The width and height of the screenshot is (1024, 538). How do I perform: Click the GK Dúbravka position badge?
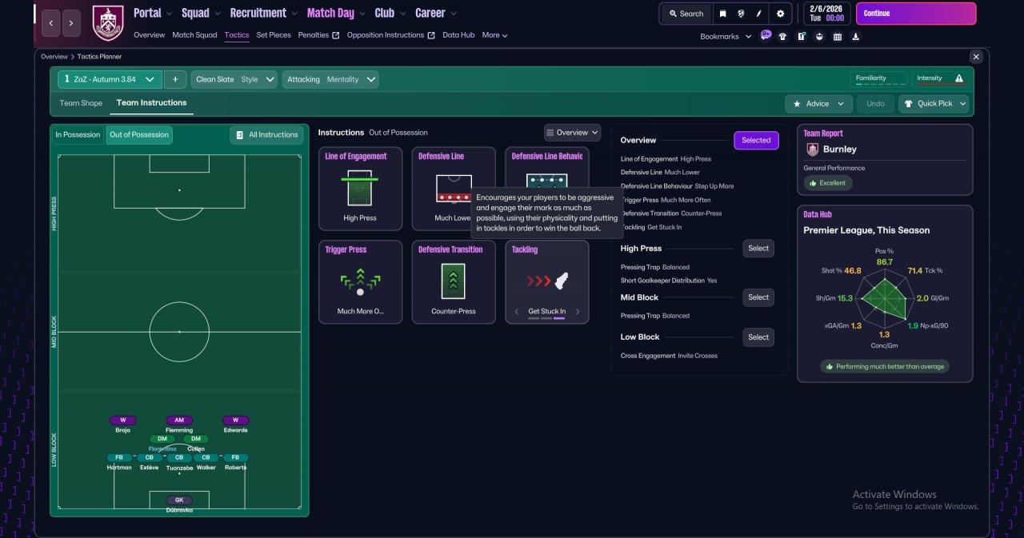(179, 500)
